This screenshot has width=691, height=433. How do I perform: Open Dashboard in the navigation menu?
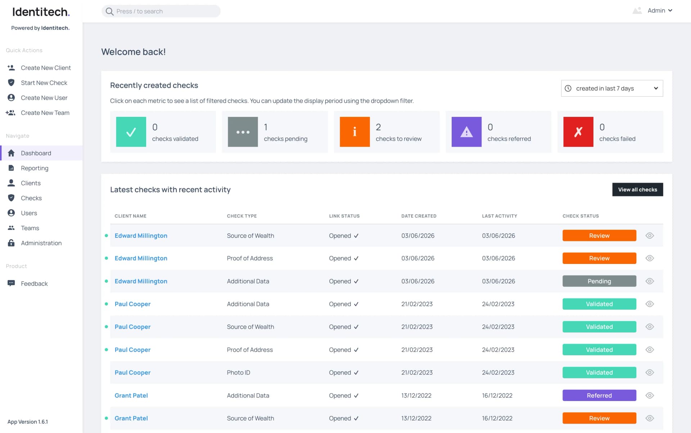tap(41, 153)
